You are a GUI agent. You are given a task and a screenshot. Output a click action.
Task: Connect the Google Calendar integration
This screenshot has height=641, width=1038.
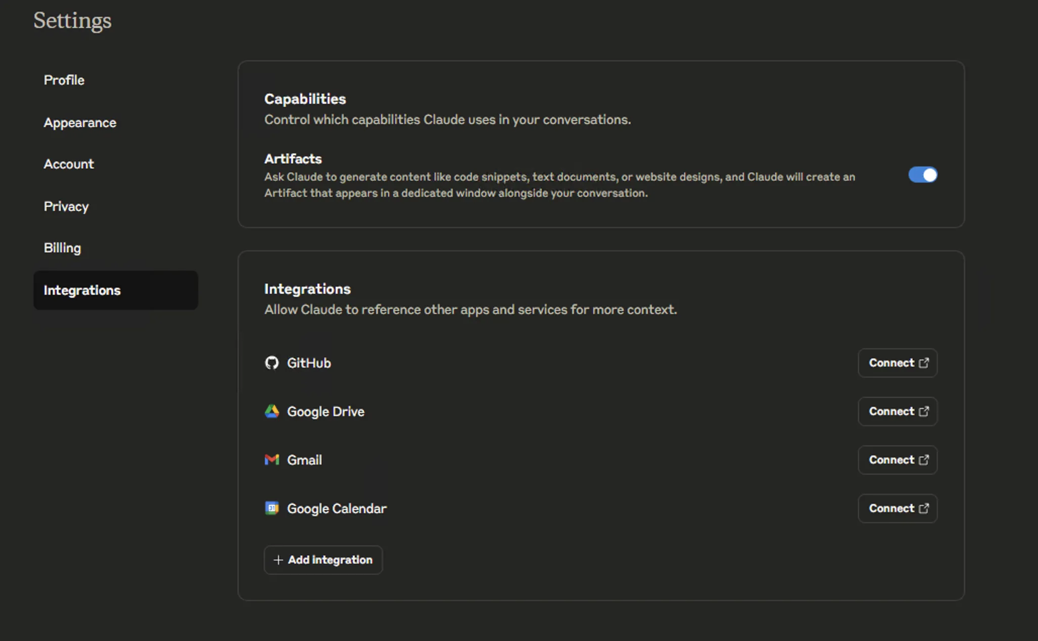coord(898,509)
